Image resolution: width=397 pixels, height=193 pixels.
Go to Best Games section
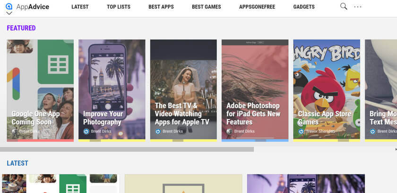[207, 7]
